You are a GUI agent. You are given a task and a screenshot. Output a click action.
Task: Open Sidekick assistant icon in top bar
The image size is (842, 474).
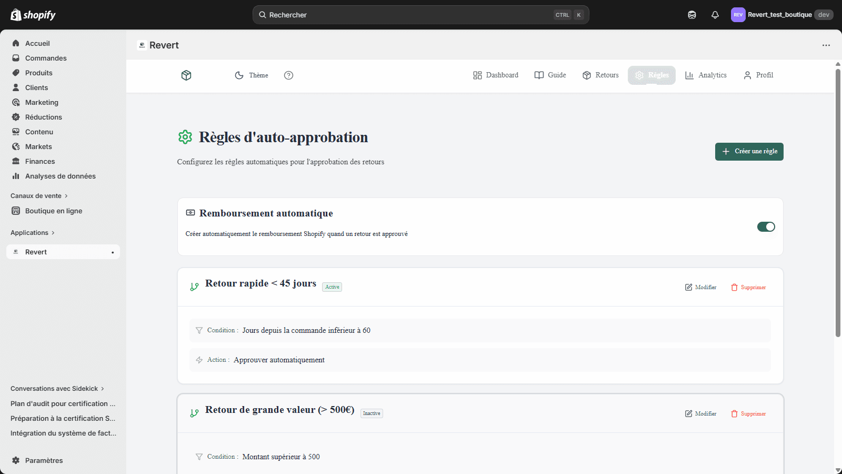[x=692, y=15]
